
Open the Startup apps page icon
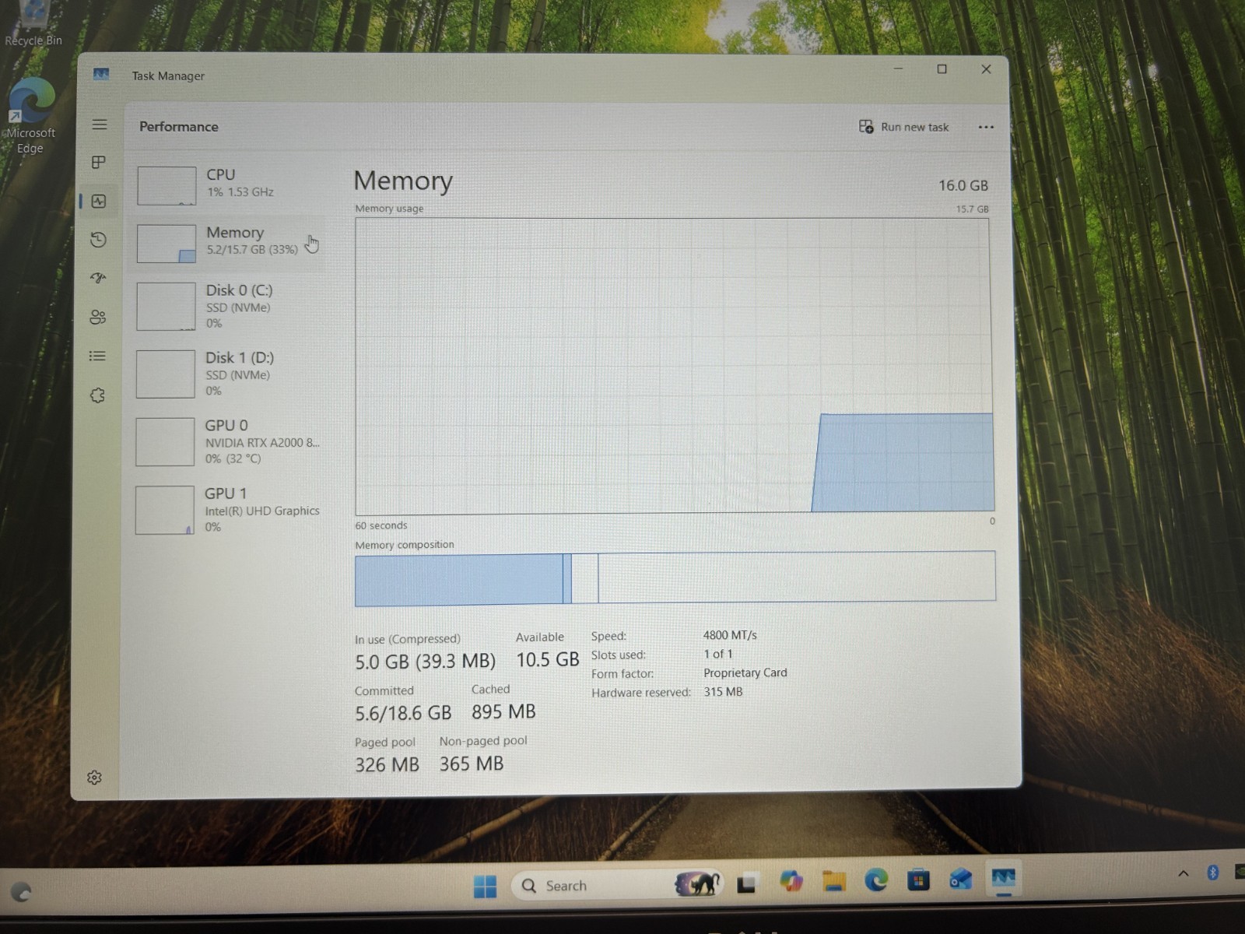[98, 278]
